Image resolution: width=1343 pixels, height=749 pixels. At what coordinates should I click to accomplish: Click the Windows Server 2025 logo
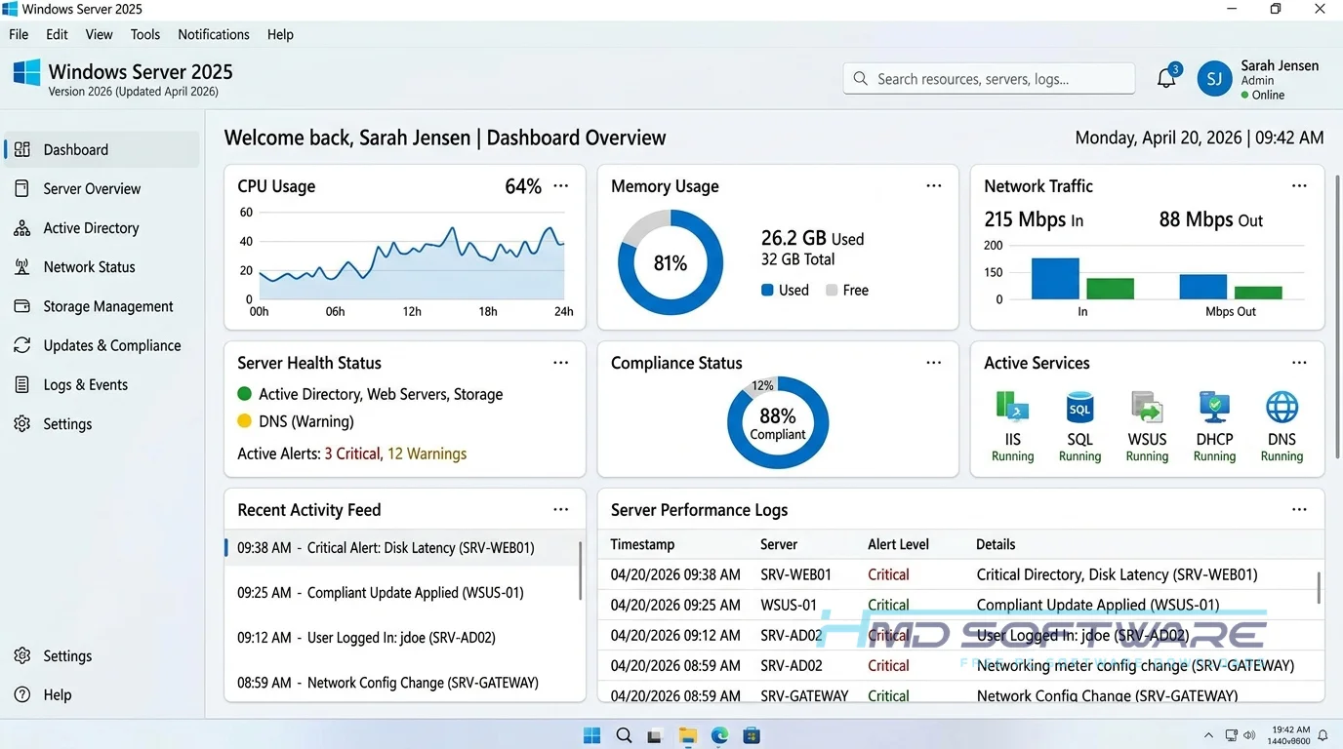(x=26, y=73)
